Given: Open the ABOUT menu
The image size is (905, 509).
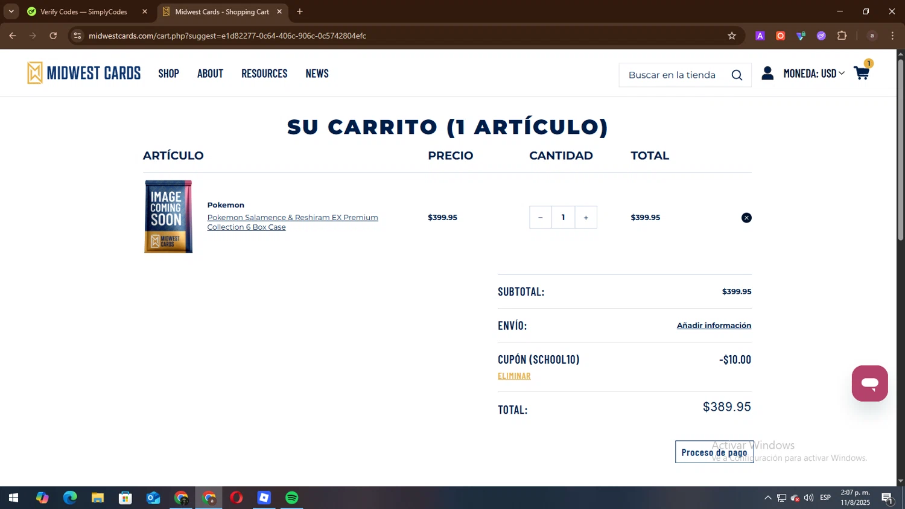Looking at the screenshot, I should point(210,74).
